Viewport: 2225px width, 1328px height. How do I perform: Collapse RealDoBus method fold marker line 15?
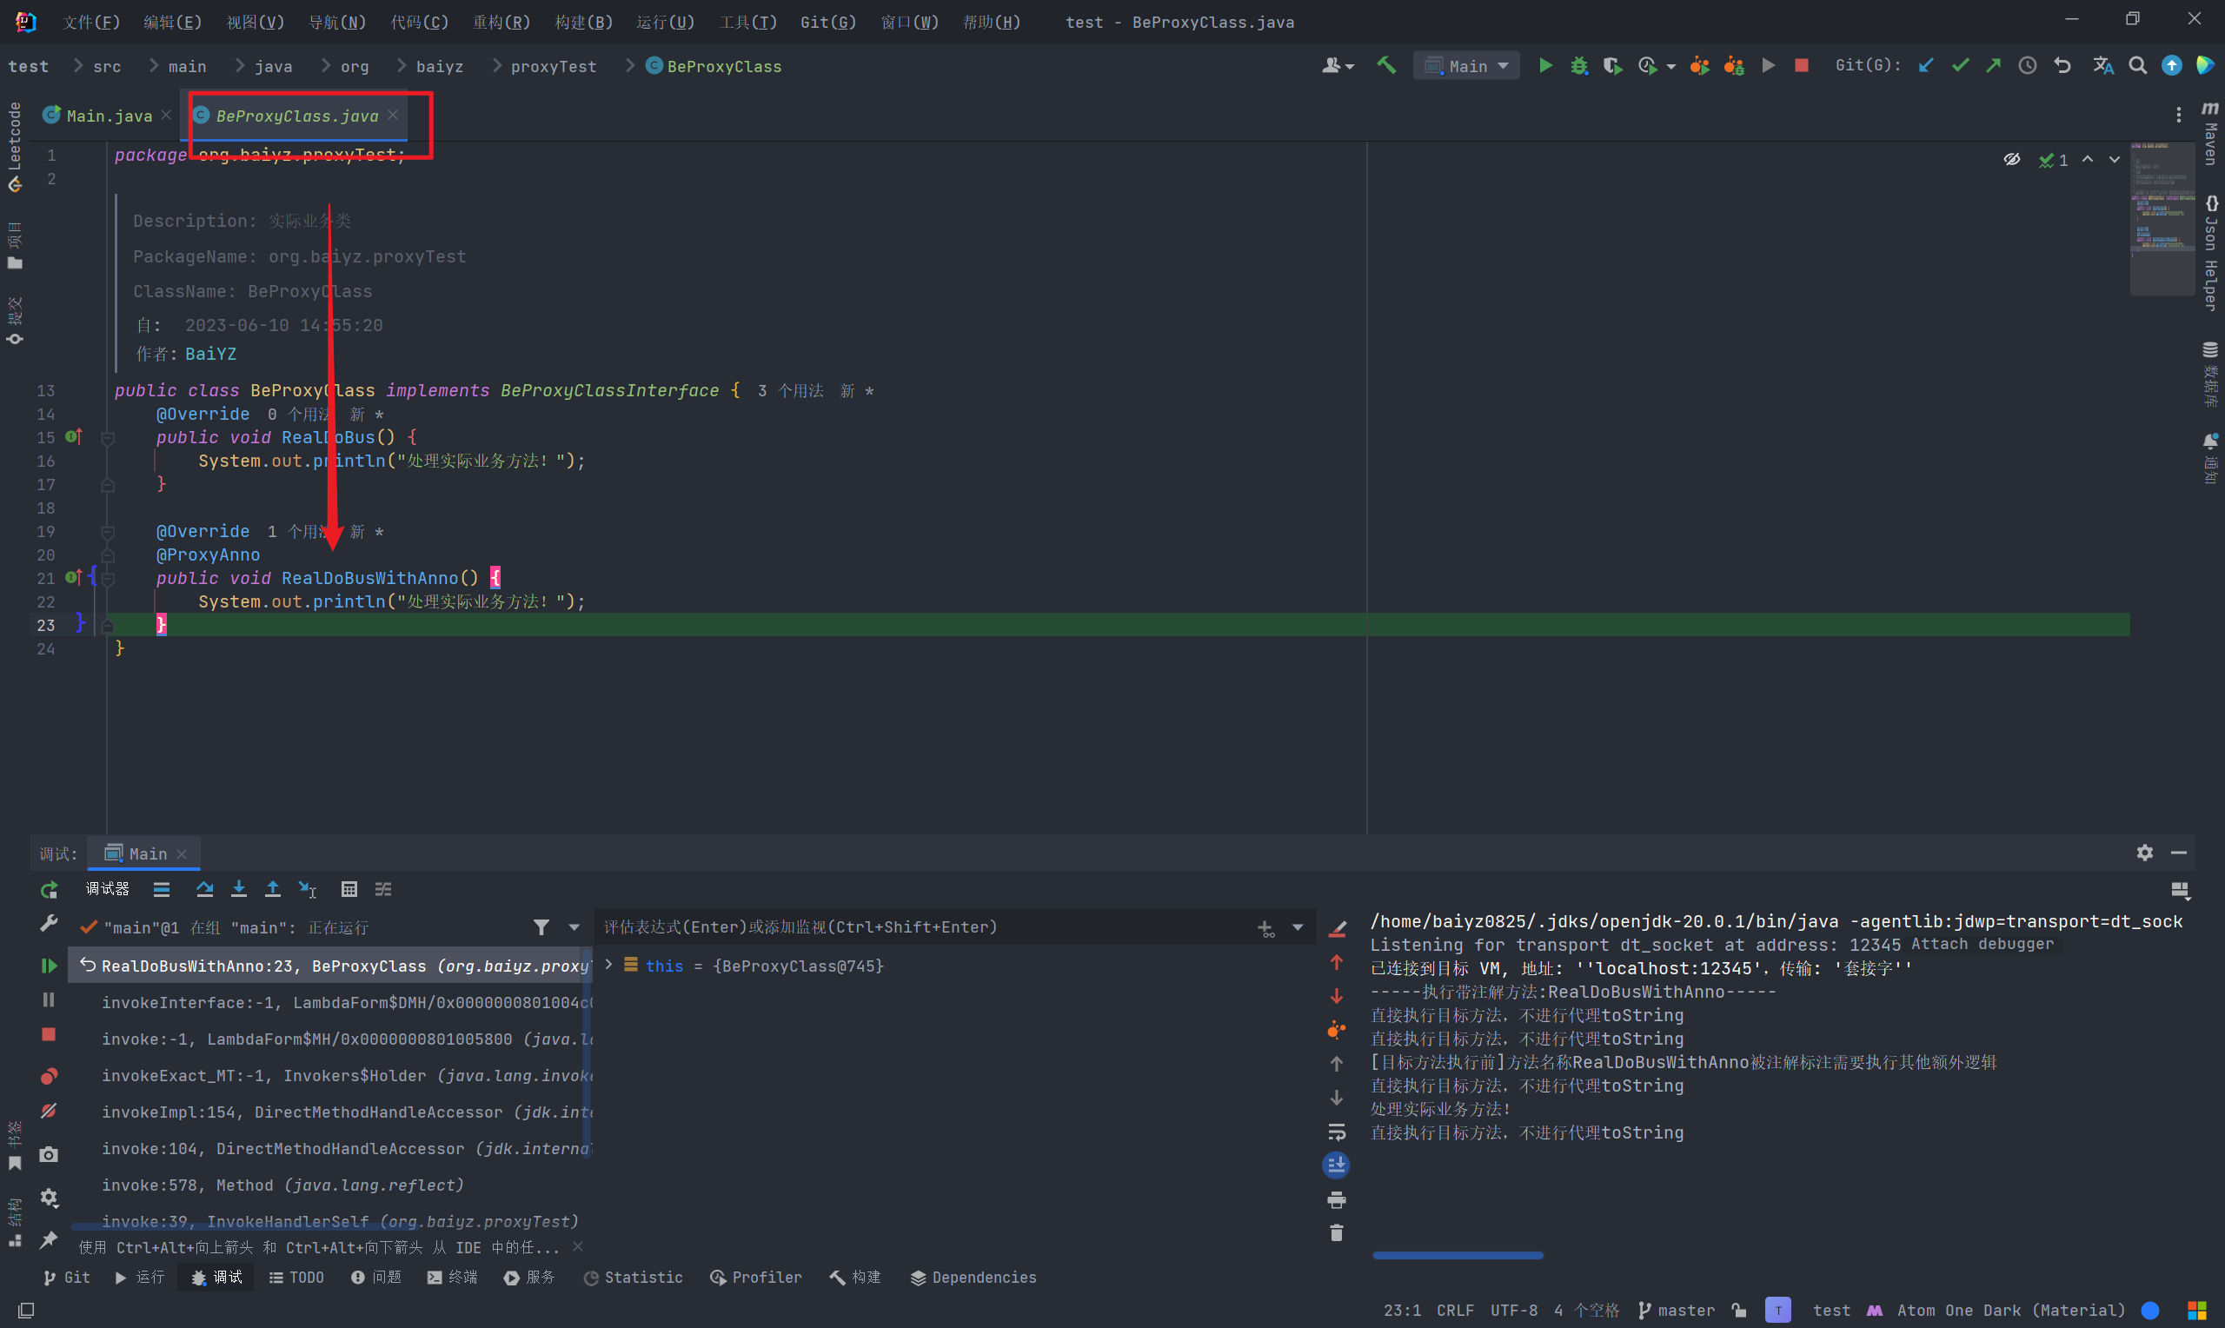tap(108, 437)
